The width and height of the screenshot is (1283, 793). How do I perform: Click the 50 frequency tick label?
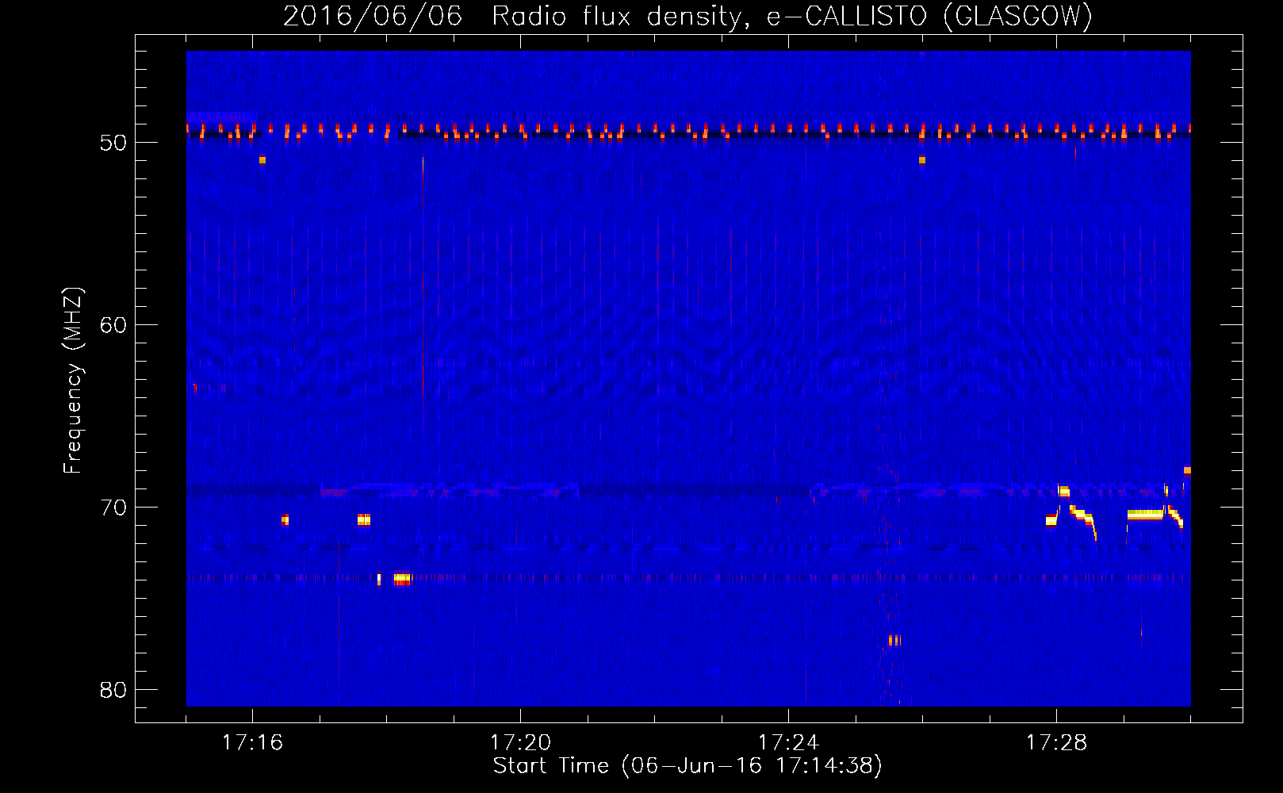(x=113, y=143)
